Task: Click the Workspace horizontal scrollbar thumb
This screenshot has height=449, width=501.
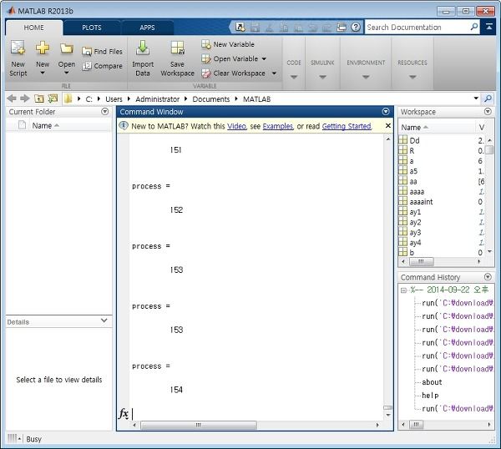Action: coord(422,261)
